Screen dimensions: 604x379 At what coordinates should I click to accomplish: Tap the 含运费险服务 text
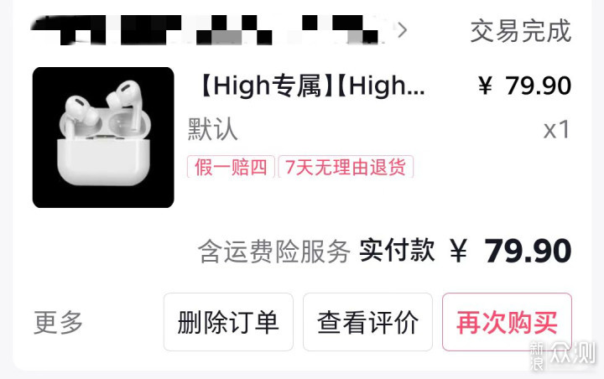click(274, 251)
